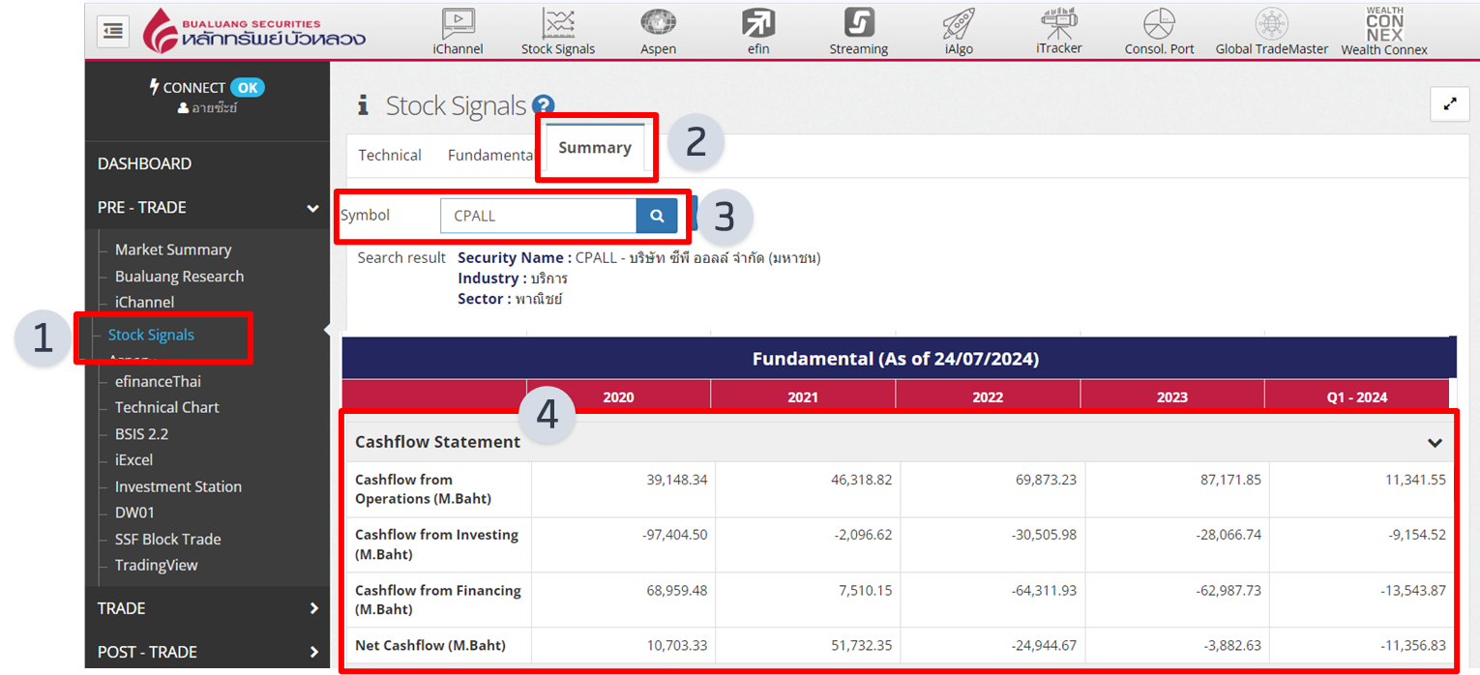Click the Net Cashflow row label
This screenshot has width=1480, height=675.
pos(429,646)
